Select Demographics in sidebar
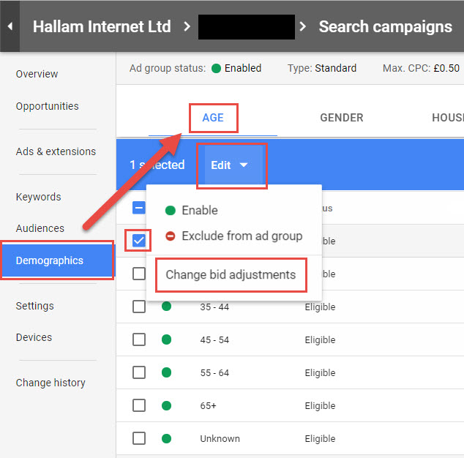 pos(57,260)
